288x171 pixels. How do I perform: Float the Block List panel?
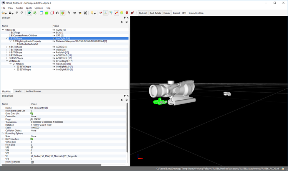point(124,18)
